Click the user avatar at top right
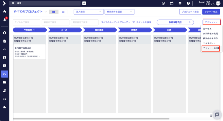The height and width of the screenshot is (121, 223). pos(218,3)
